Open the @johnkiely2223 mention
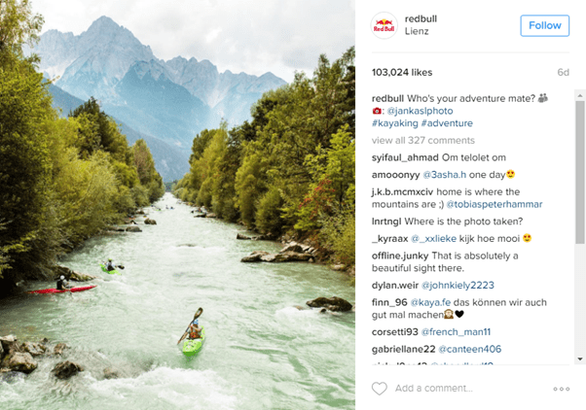The width and height of the screenshot is (586, 410). point(458,286)
